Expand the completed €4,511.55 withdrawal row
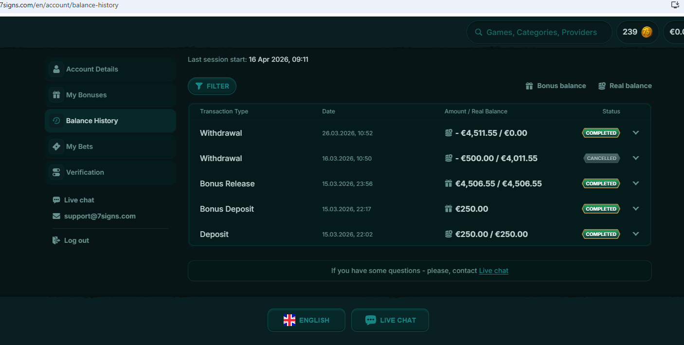The width and height of the screenshot is (684, 345). coord(635,133)
